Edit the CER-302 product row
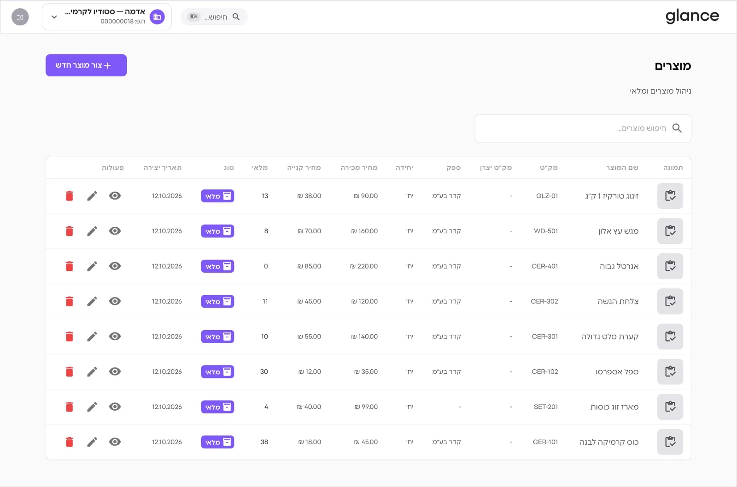This screenshot has height=487, width=737. coord(92,301)
